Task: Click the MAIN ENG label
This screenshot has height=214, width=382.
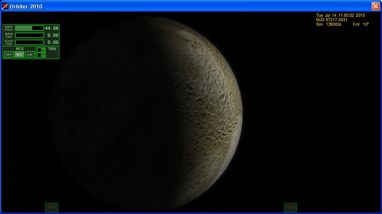Action: point(9,35)
